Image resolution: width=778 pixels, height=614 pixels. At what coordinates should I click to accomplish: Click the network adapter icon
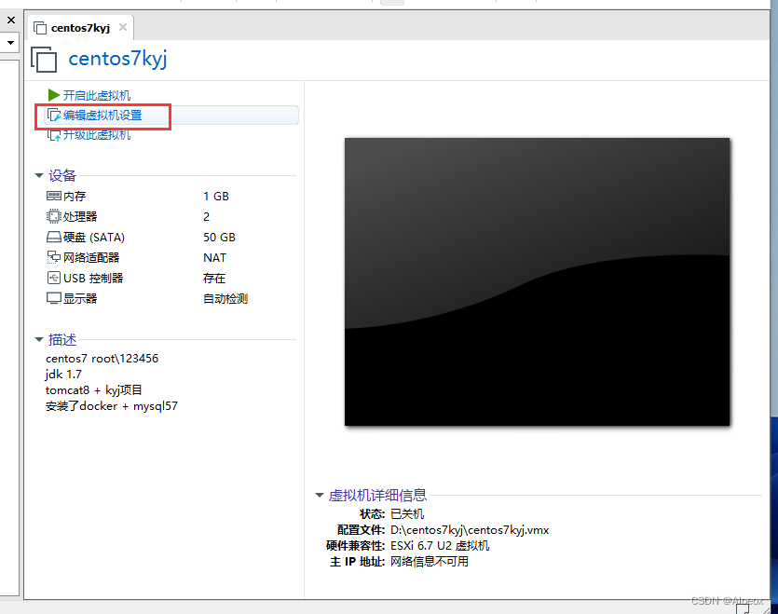pos(54,257)
